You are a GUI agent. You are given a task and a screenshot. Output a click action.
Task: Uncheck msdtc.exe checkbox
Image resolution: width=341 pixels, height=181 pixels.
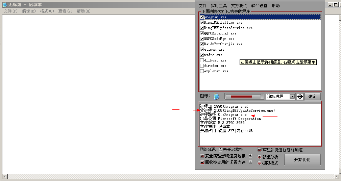[x=202, y=55]
